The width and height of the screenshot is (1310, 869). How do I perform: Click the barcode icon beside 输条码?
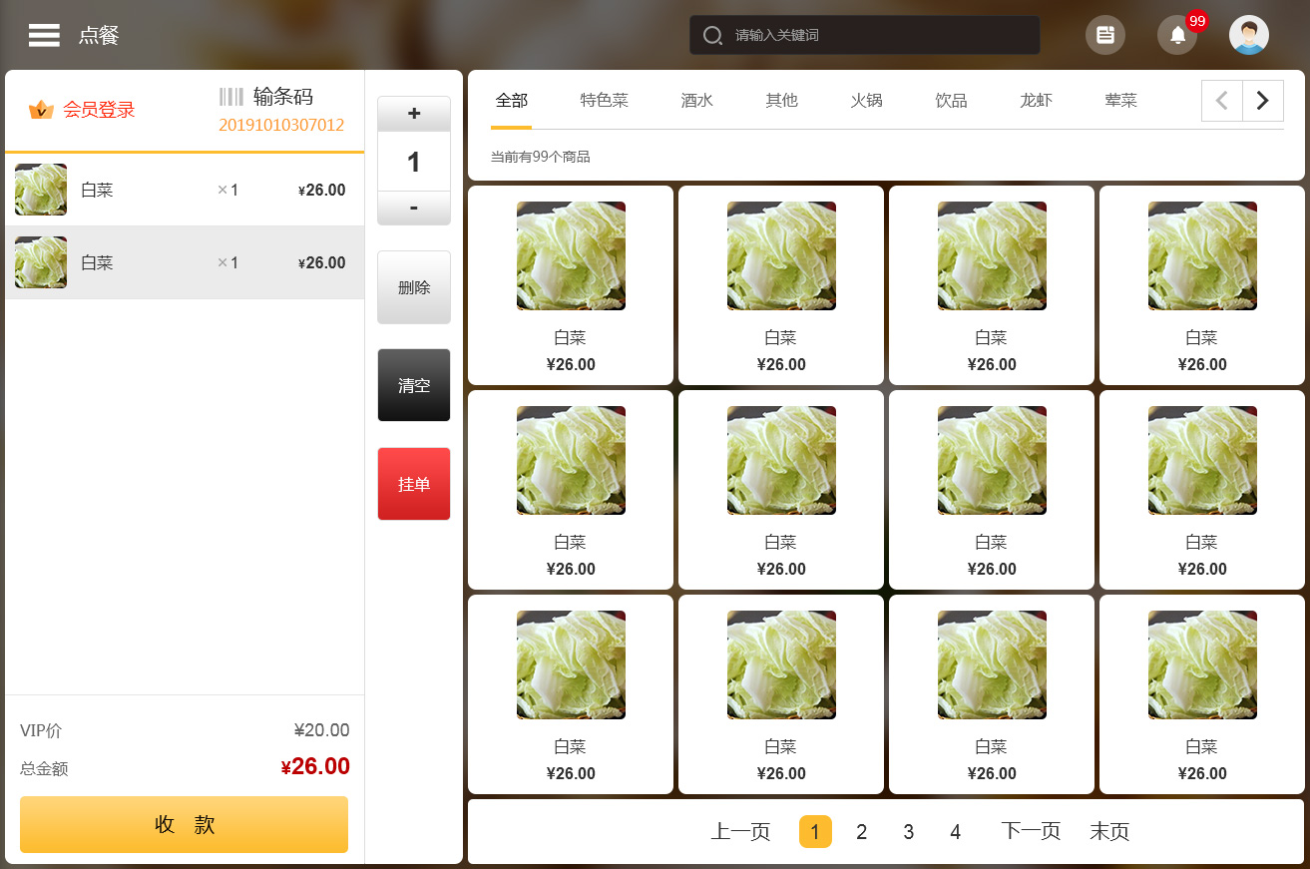point(231,97)
